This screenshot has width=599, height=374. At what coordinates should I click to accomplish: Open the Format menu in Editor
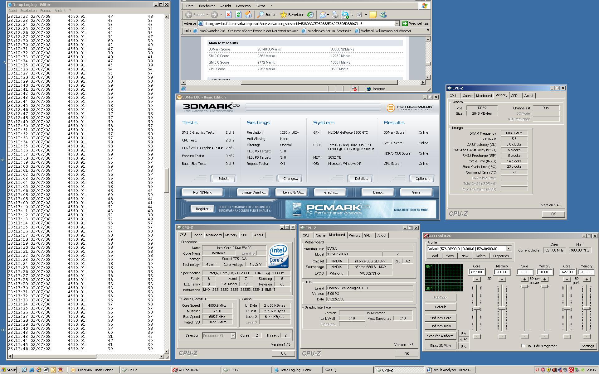(x=45, y=11)
